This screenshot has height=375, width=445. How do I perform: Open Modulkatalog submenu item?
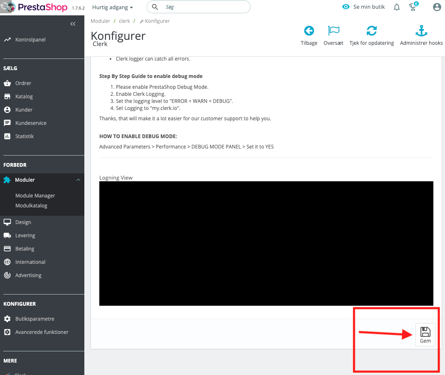[31, 206]
